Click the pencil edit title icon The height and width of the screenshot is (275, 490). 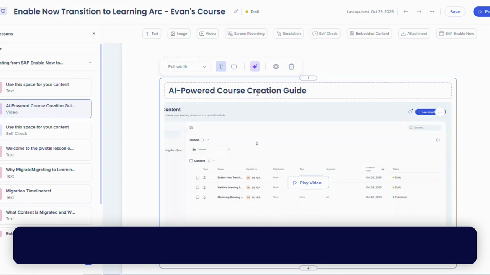[236, 11]
